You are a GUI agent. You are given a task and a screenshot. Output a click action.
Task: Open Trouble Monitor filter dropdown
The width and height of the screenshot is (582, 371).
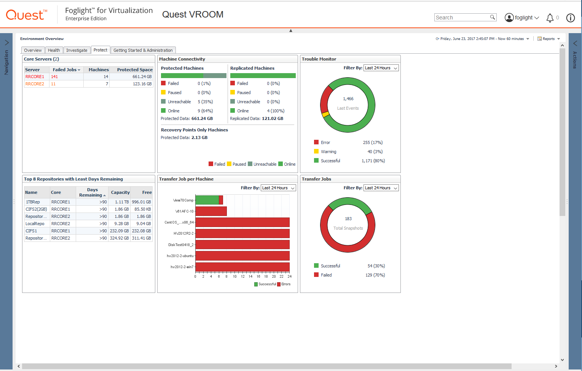pos(381,68)
